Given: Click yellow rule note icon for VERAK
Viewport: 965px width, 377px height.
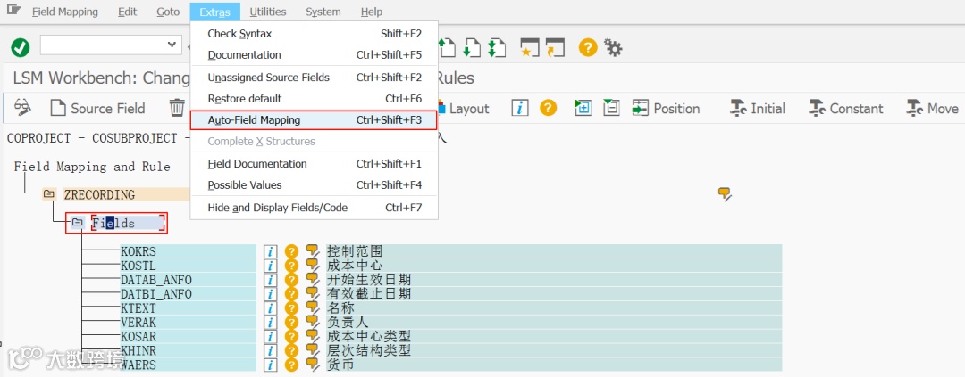Looking at the screenshot, I should coord(314,323).
